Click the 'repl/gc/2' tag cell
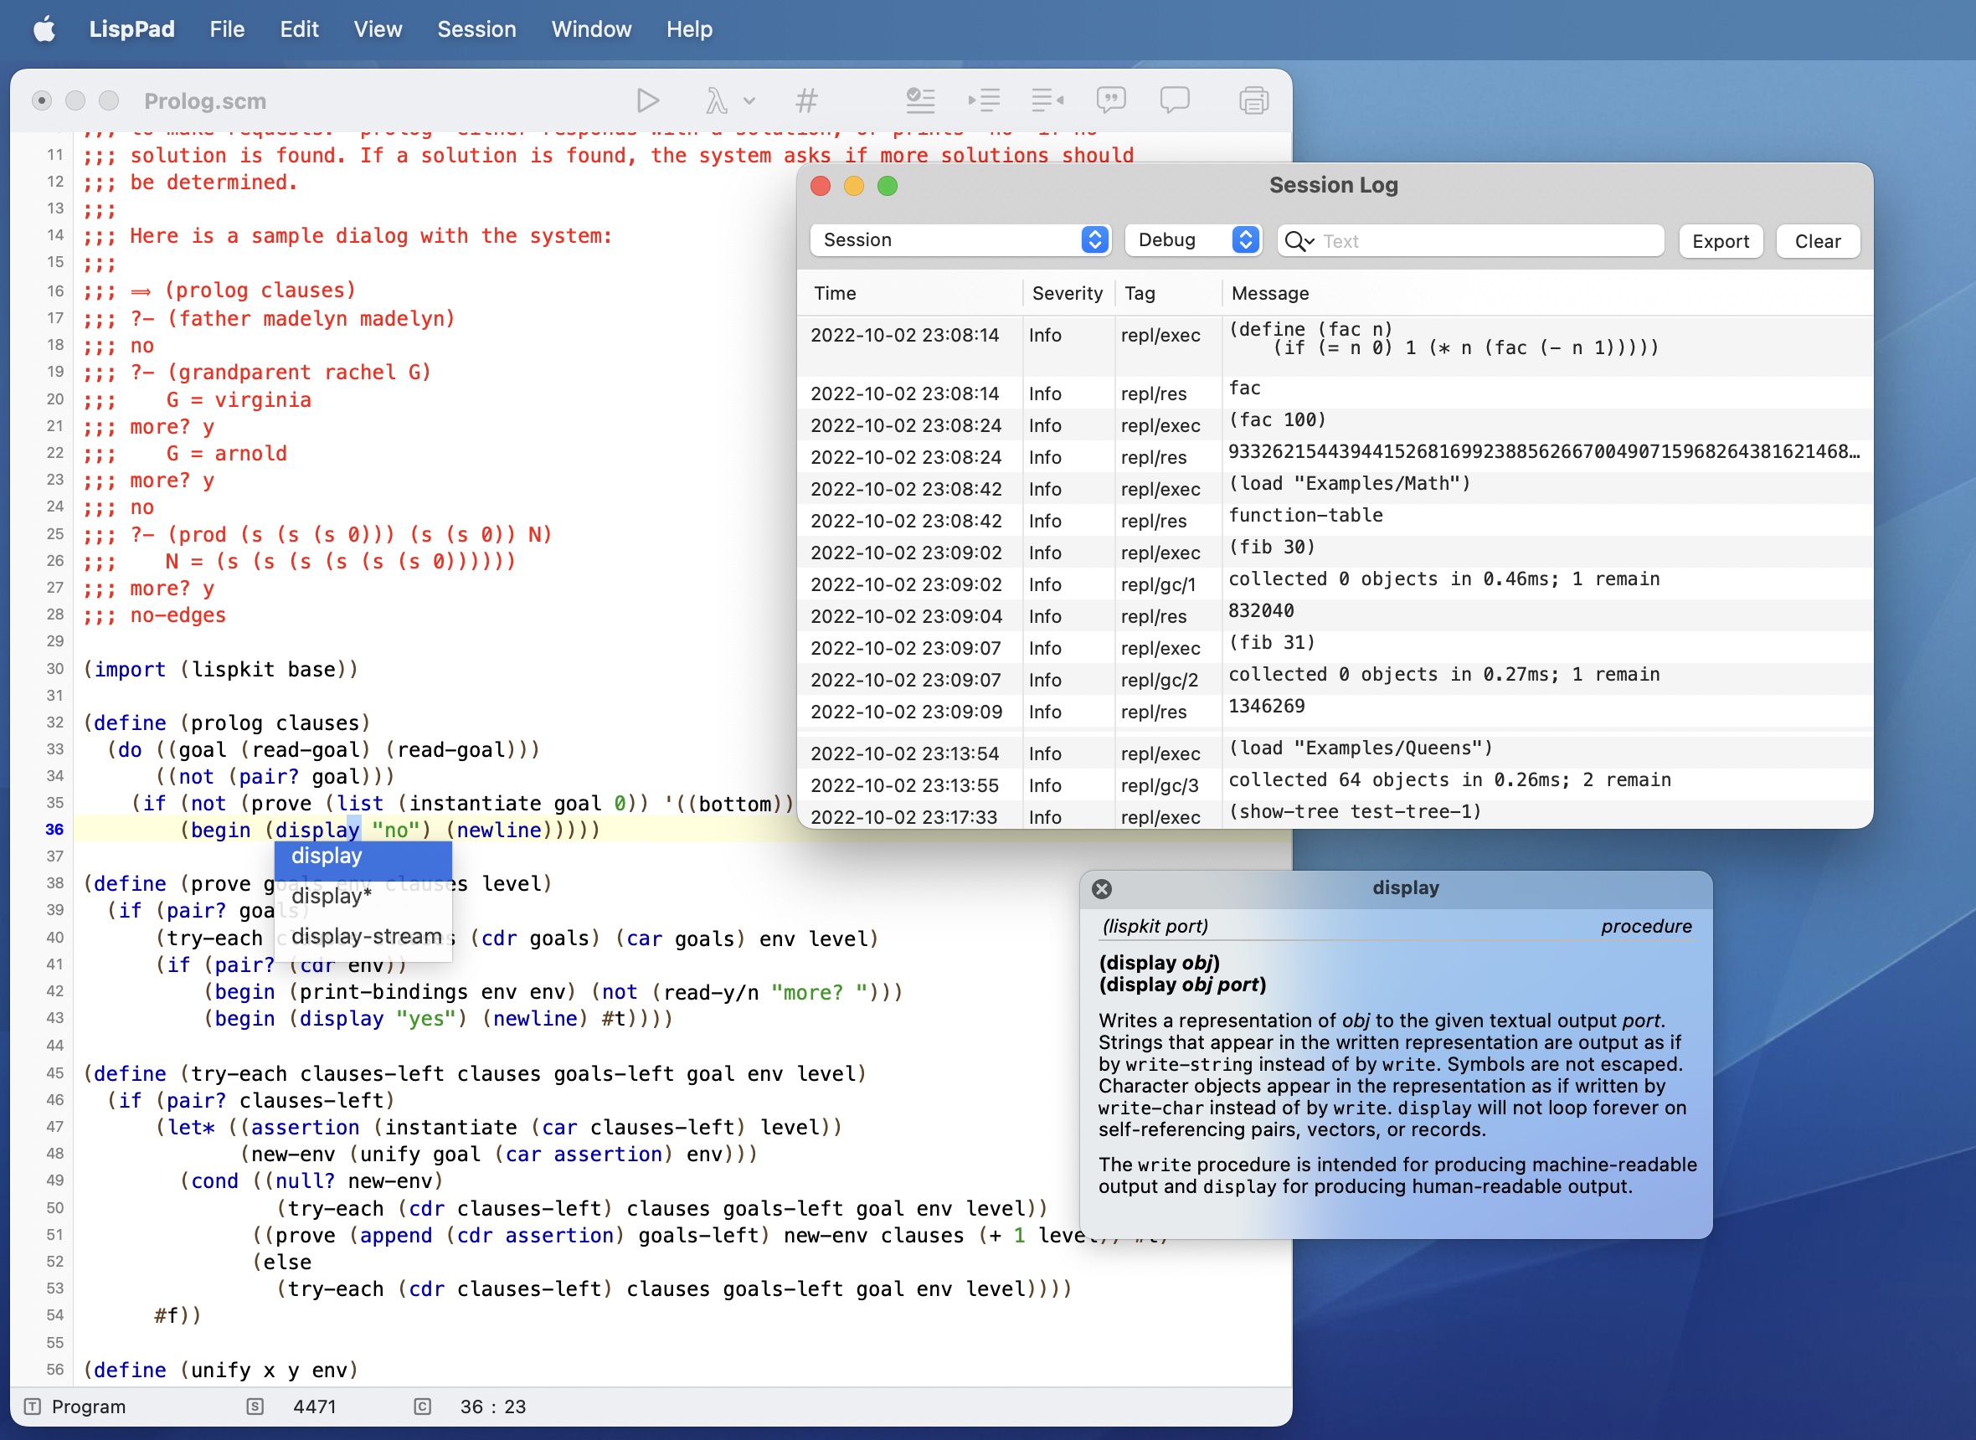The height and width of the screenshot is (1440, 1976). pyautogui.click(x=1160, y=680)
